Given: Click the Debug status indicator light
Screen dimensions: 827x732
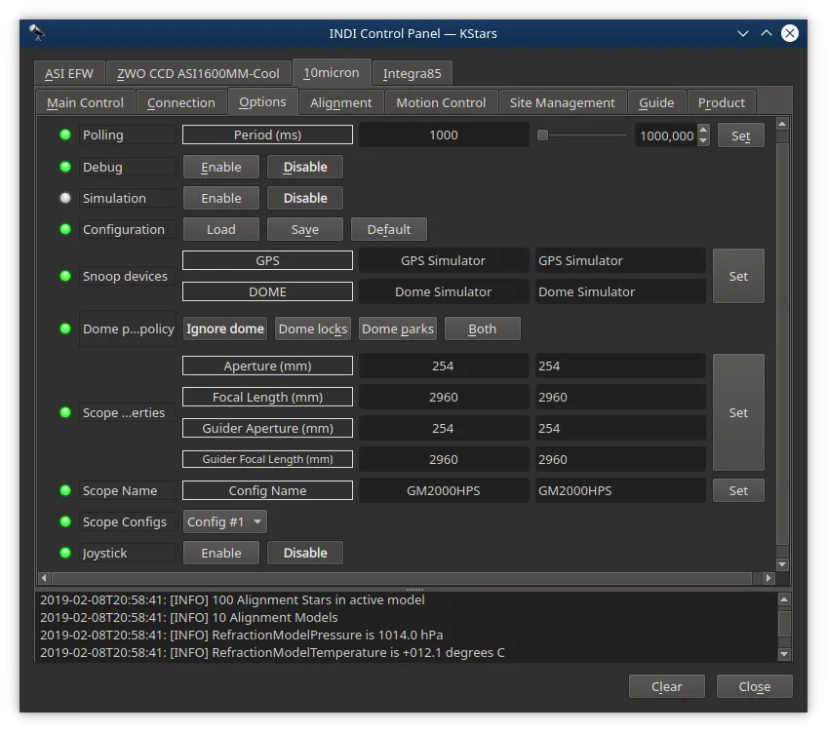Looking at the screenshot, I should point(65,167).
